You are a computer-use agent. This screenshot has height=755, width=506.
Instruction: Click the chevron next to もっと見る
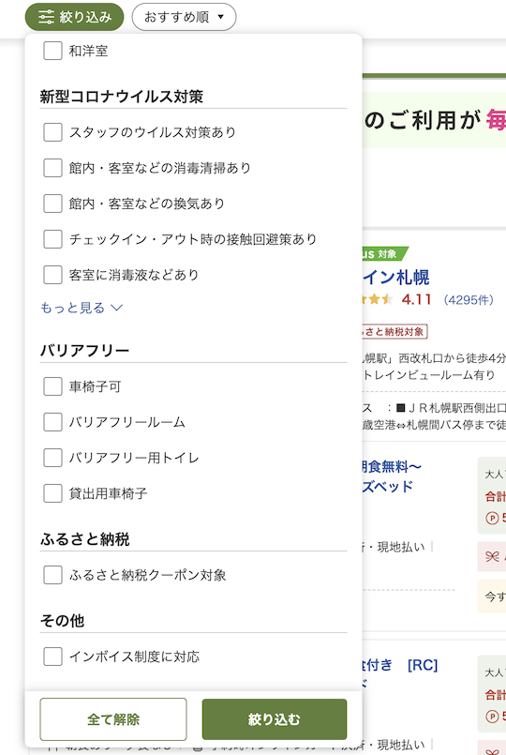click(x=117, y=308)
